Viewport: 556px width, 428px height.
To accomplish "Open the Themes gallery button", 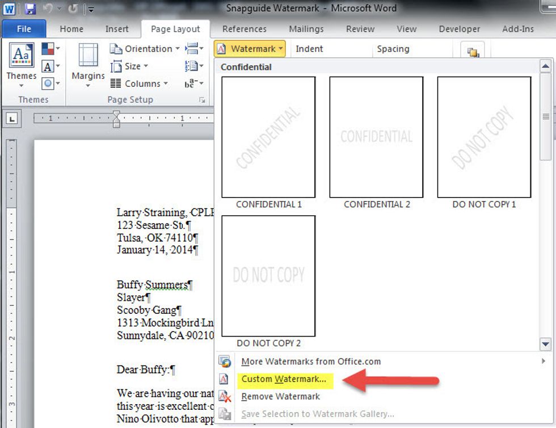I will 21,65.
